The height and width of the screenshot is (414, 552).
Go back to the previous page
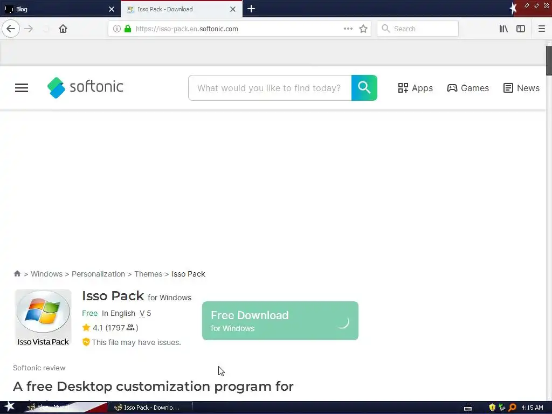coord(11,29)
